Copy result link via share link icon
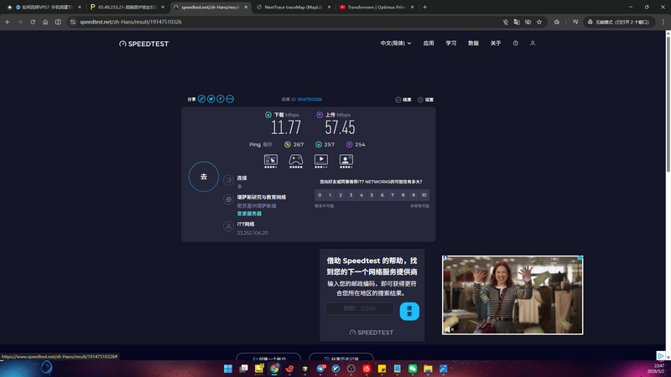 (x=201, y=99)
